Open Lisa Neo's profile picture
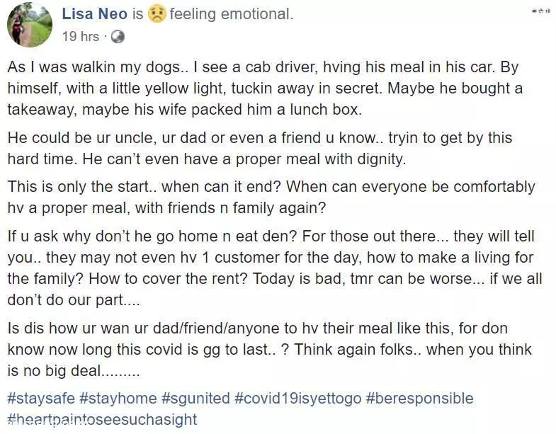Screen dimensions: 556x434 point(30,25)
